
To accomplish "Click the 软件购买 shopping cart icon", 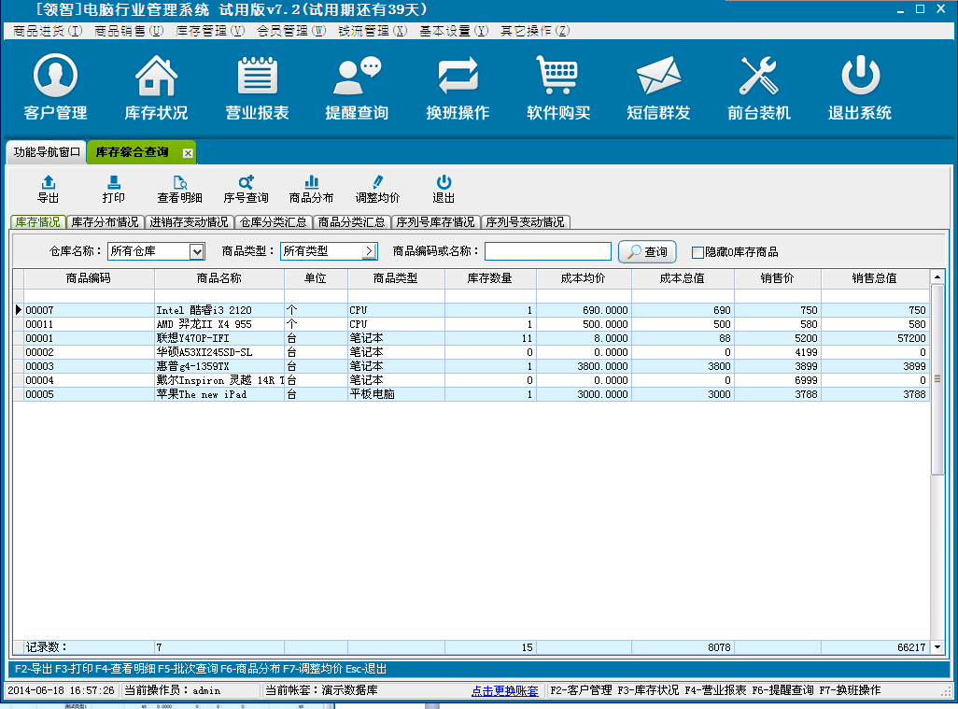I will click(558, 77).
